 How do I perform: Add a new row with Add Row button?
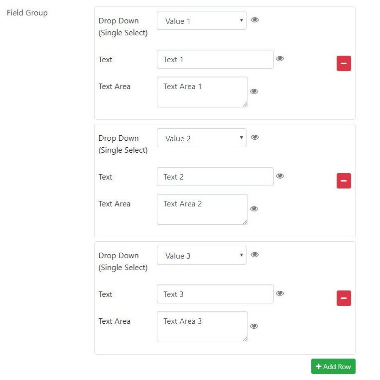333,366
